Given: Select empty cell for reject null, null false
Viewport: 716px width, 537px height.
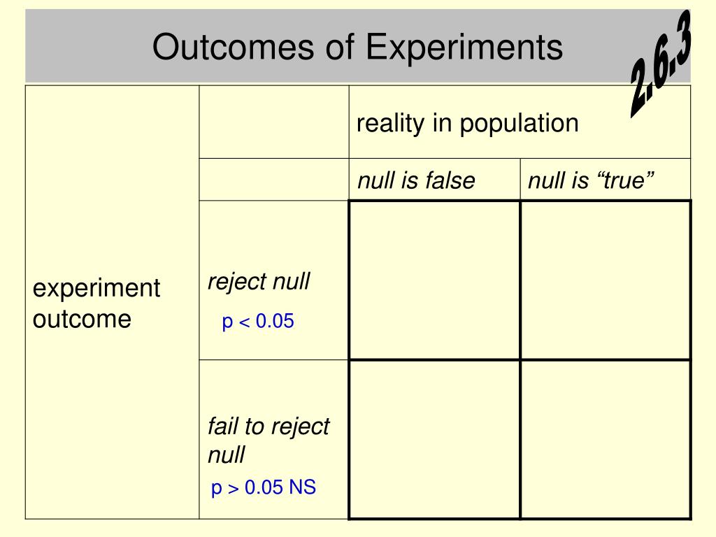Looking at the screenshot, I should tap(434, 280).
